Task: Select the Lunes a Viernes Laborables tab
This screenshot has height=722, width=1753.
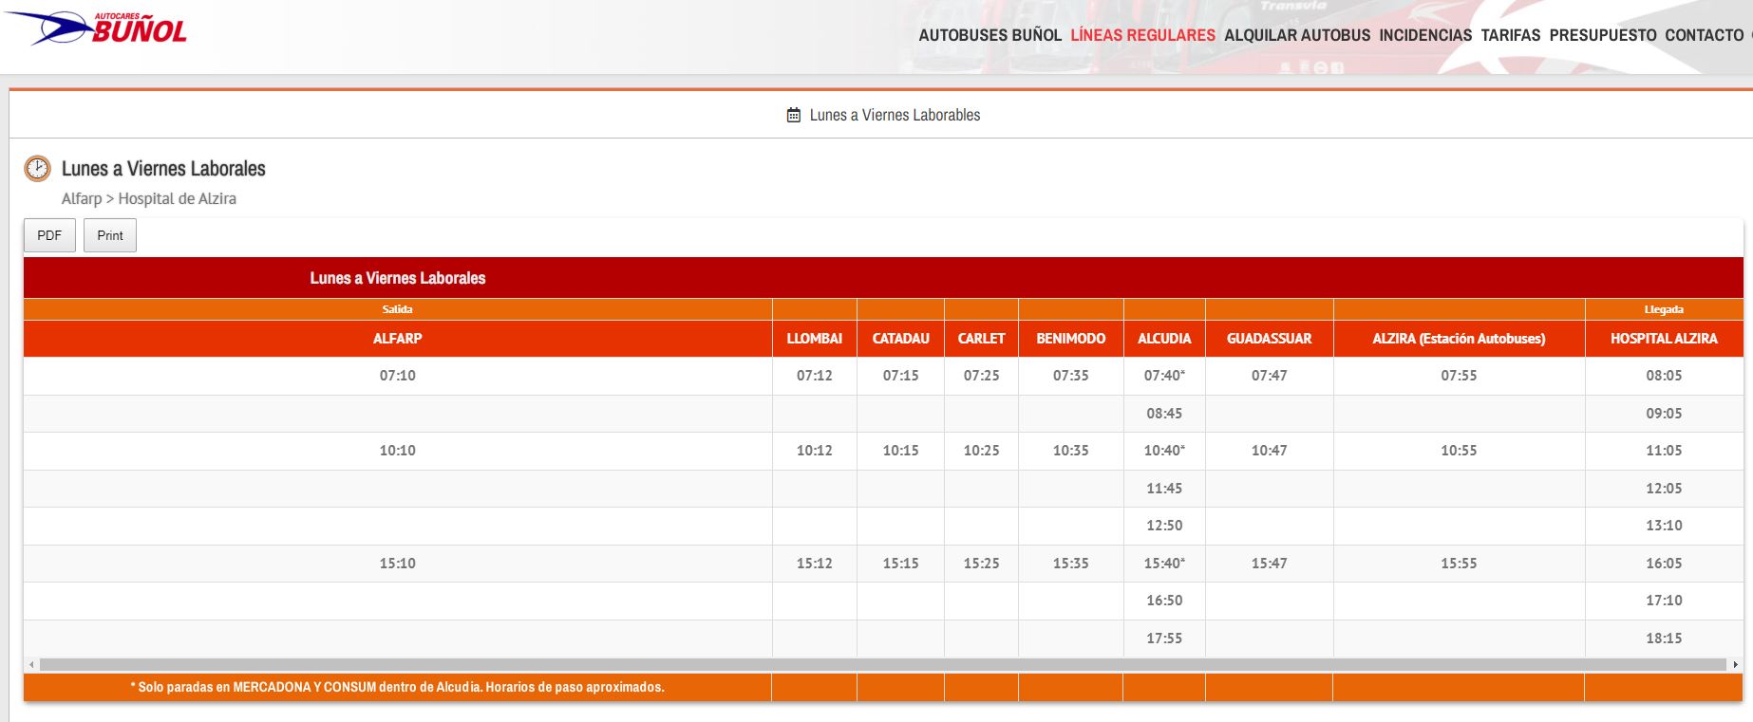Action: click(895, 115)
